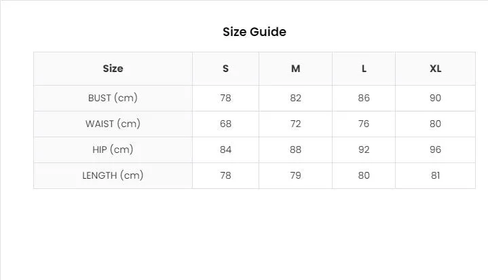Screen dimensions: 488x280
Task: Select the M size column header
Action: [x=296, y=69]
